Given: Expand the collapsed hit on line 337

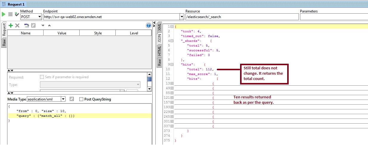Looking at the screenshot, I should coord(172,126).
